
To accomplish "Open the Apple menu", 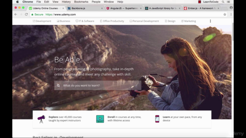I will tap(17, 2).
